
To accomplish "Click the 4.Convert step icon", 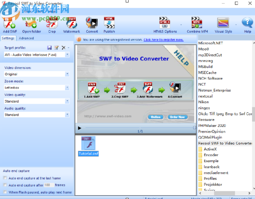I will pyautogui.click(x=175, y=88).
